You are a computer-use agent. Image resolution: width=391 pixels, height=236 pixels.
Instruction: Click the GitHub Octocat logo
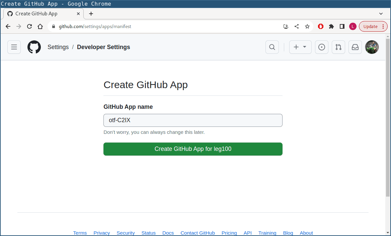[x=34, y=47]
